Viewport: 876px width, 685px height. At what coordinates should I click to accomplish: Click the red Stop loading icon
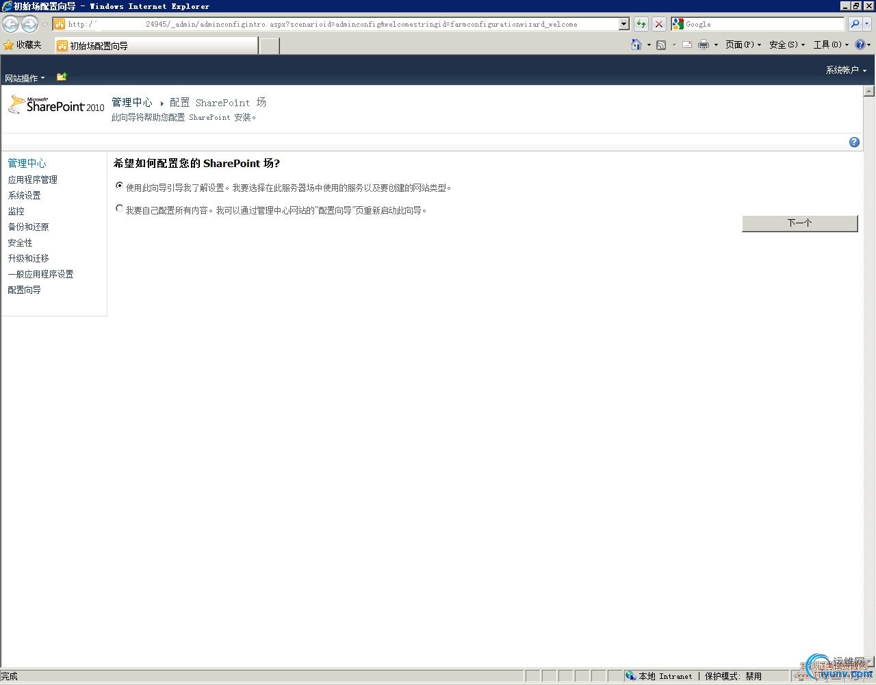(x=659, y=24)
